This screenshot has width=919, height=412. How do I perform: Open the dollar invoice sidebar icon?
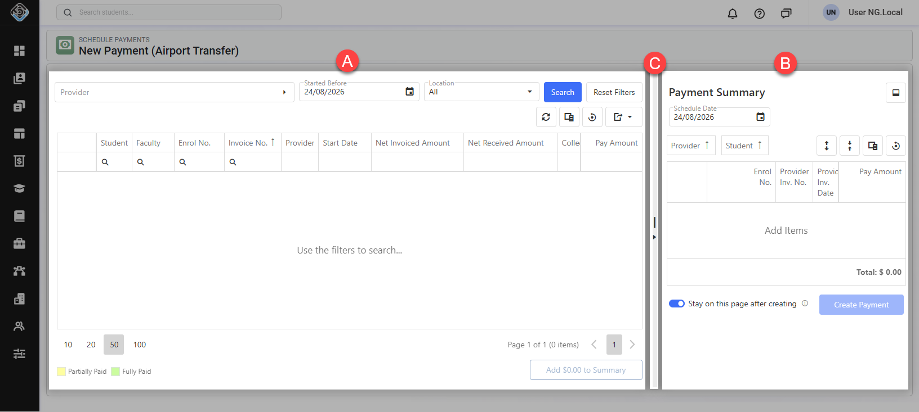click(x=19, y=161)
